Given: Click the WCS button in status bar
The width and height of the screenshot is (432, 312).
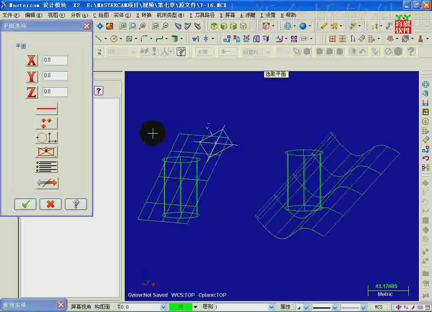Looking at the screenshot, I should click(378, 307).
